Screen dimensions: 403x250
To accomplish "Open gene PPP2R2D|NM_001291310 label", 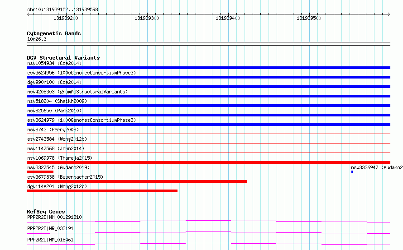I will tap(54, 217).
